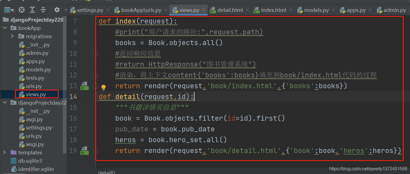Screen dimensions: 410x174
Task: Click the fold end marker on line 19
Action: [x=96, y=150]
